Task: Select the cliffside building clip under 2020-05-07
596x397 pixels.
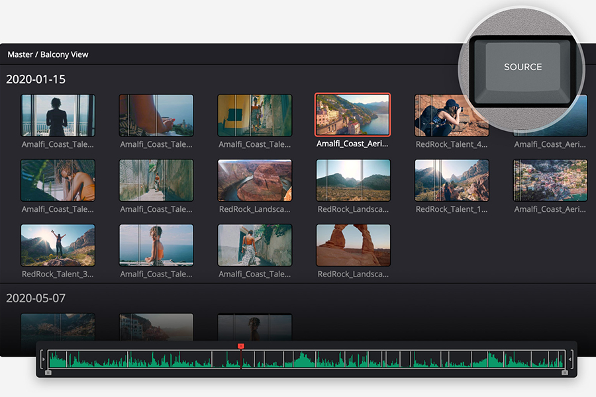Action: click(156, 327)
